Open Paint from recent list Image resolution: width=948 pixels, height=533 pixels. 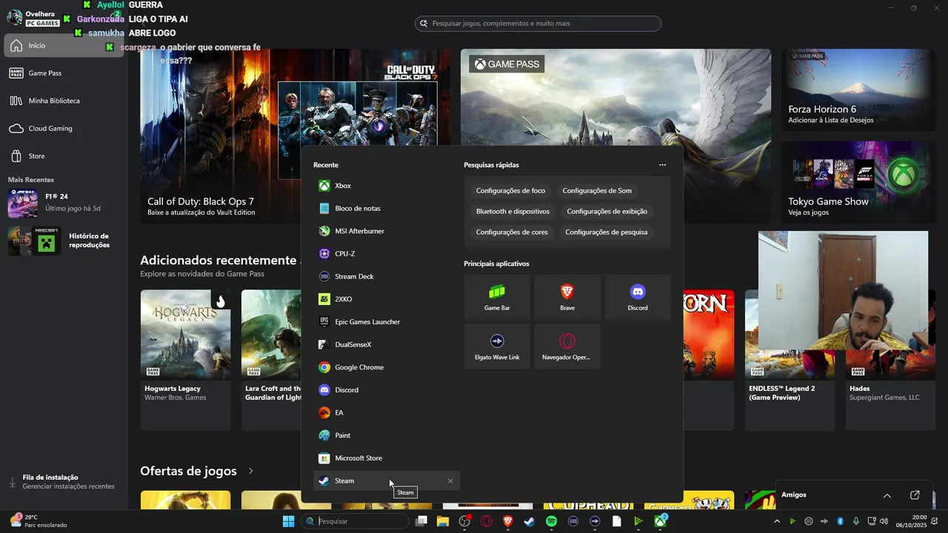pos(387,435)
